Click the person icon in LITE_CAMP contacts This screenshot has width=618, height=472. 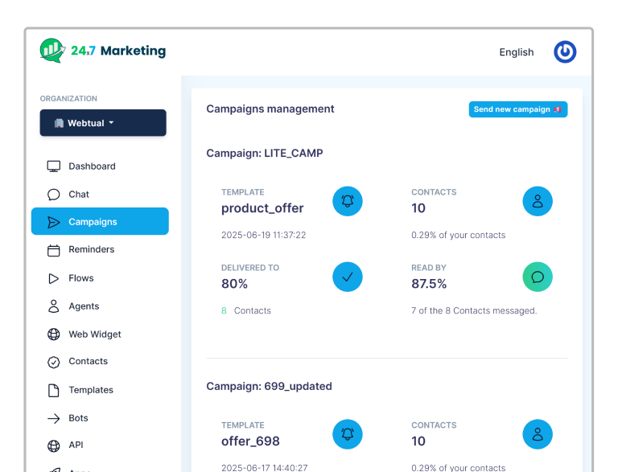tap(538, 201)
